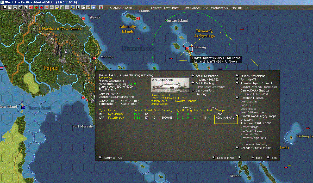
Task: Toggle Full Refuel setting
Action: point(181,98)
